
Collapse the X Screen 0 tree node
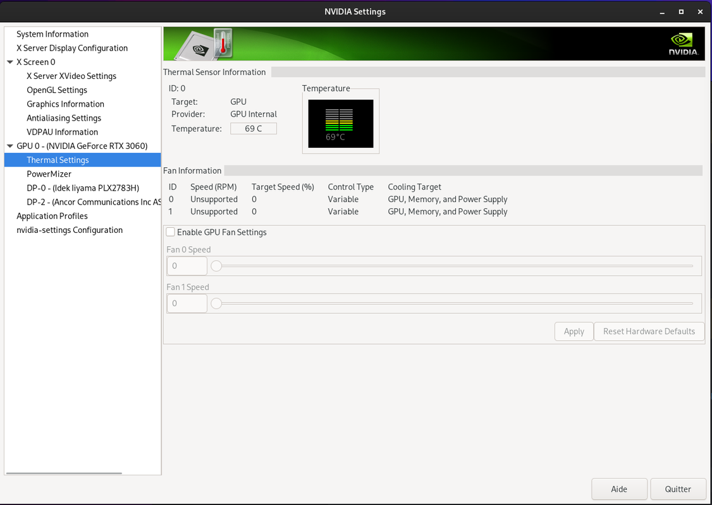click(10, 62)
